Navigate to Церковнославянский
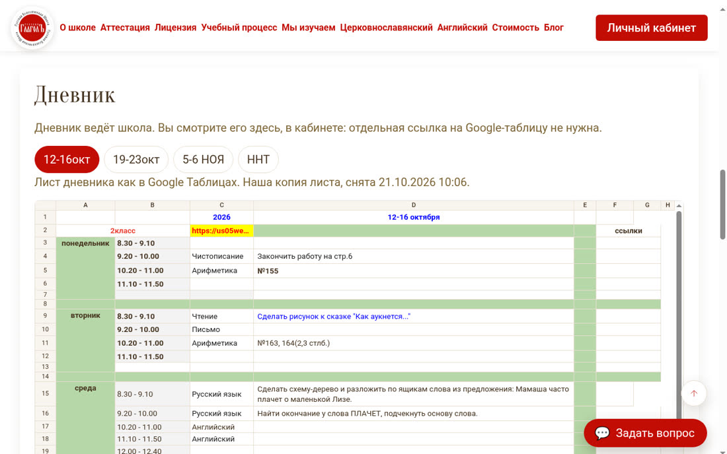727x454 pixels. point(386,28)
